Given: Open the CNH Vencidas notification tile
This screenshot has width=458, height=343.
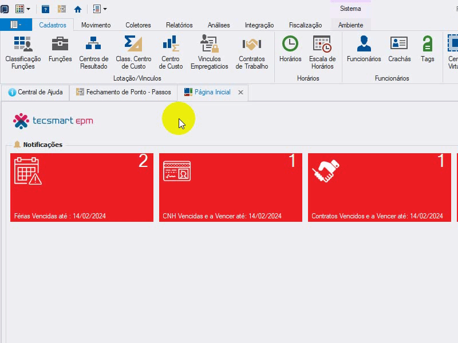Looking at the screenshot, I should pyautogui.click(x=231, y=188).
